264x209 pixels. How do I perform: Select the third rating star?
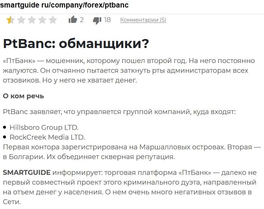click(31, 20)
